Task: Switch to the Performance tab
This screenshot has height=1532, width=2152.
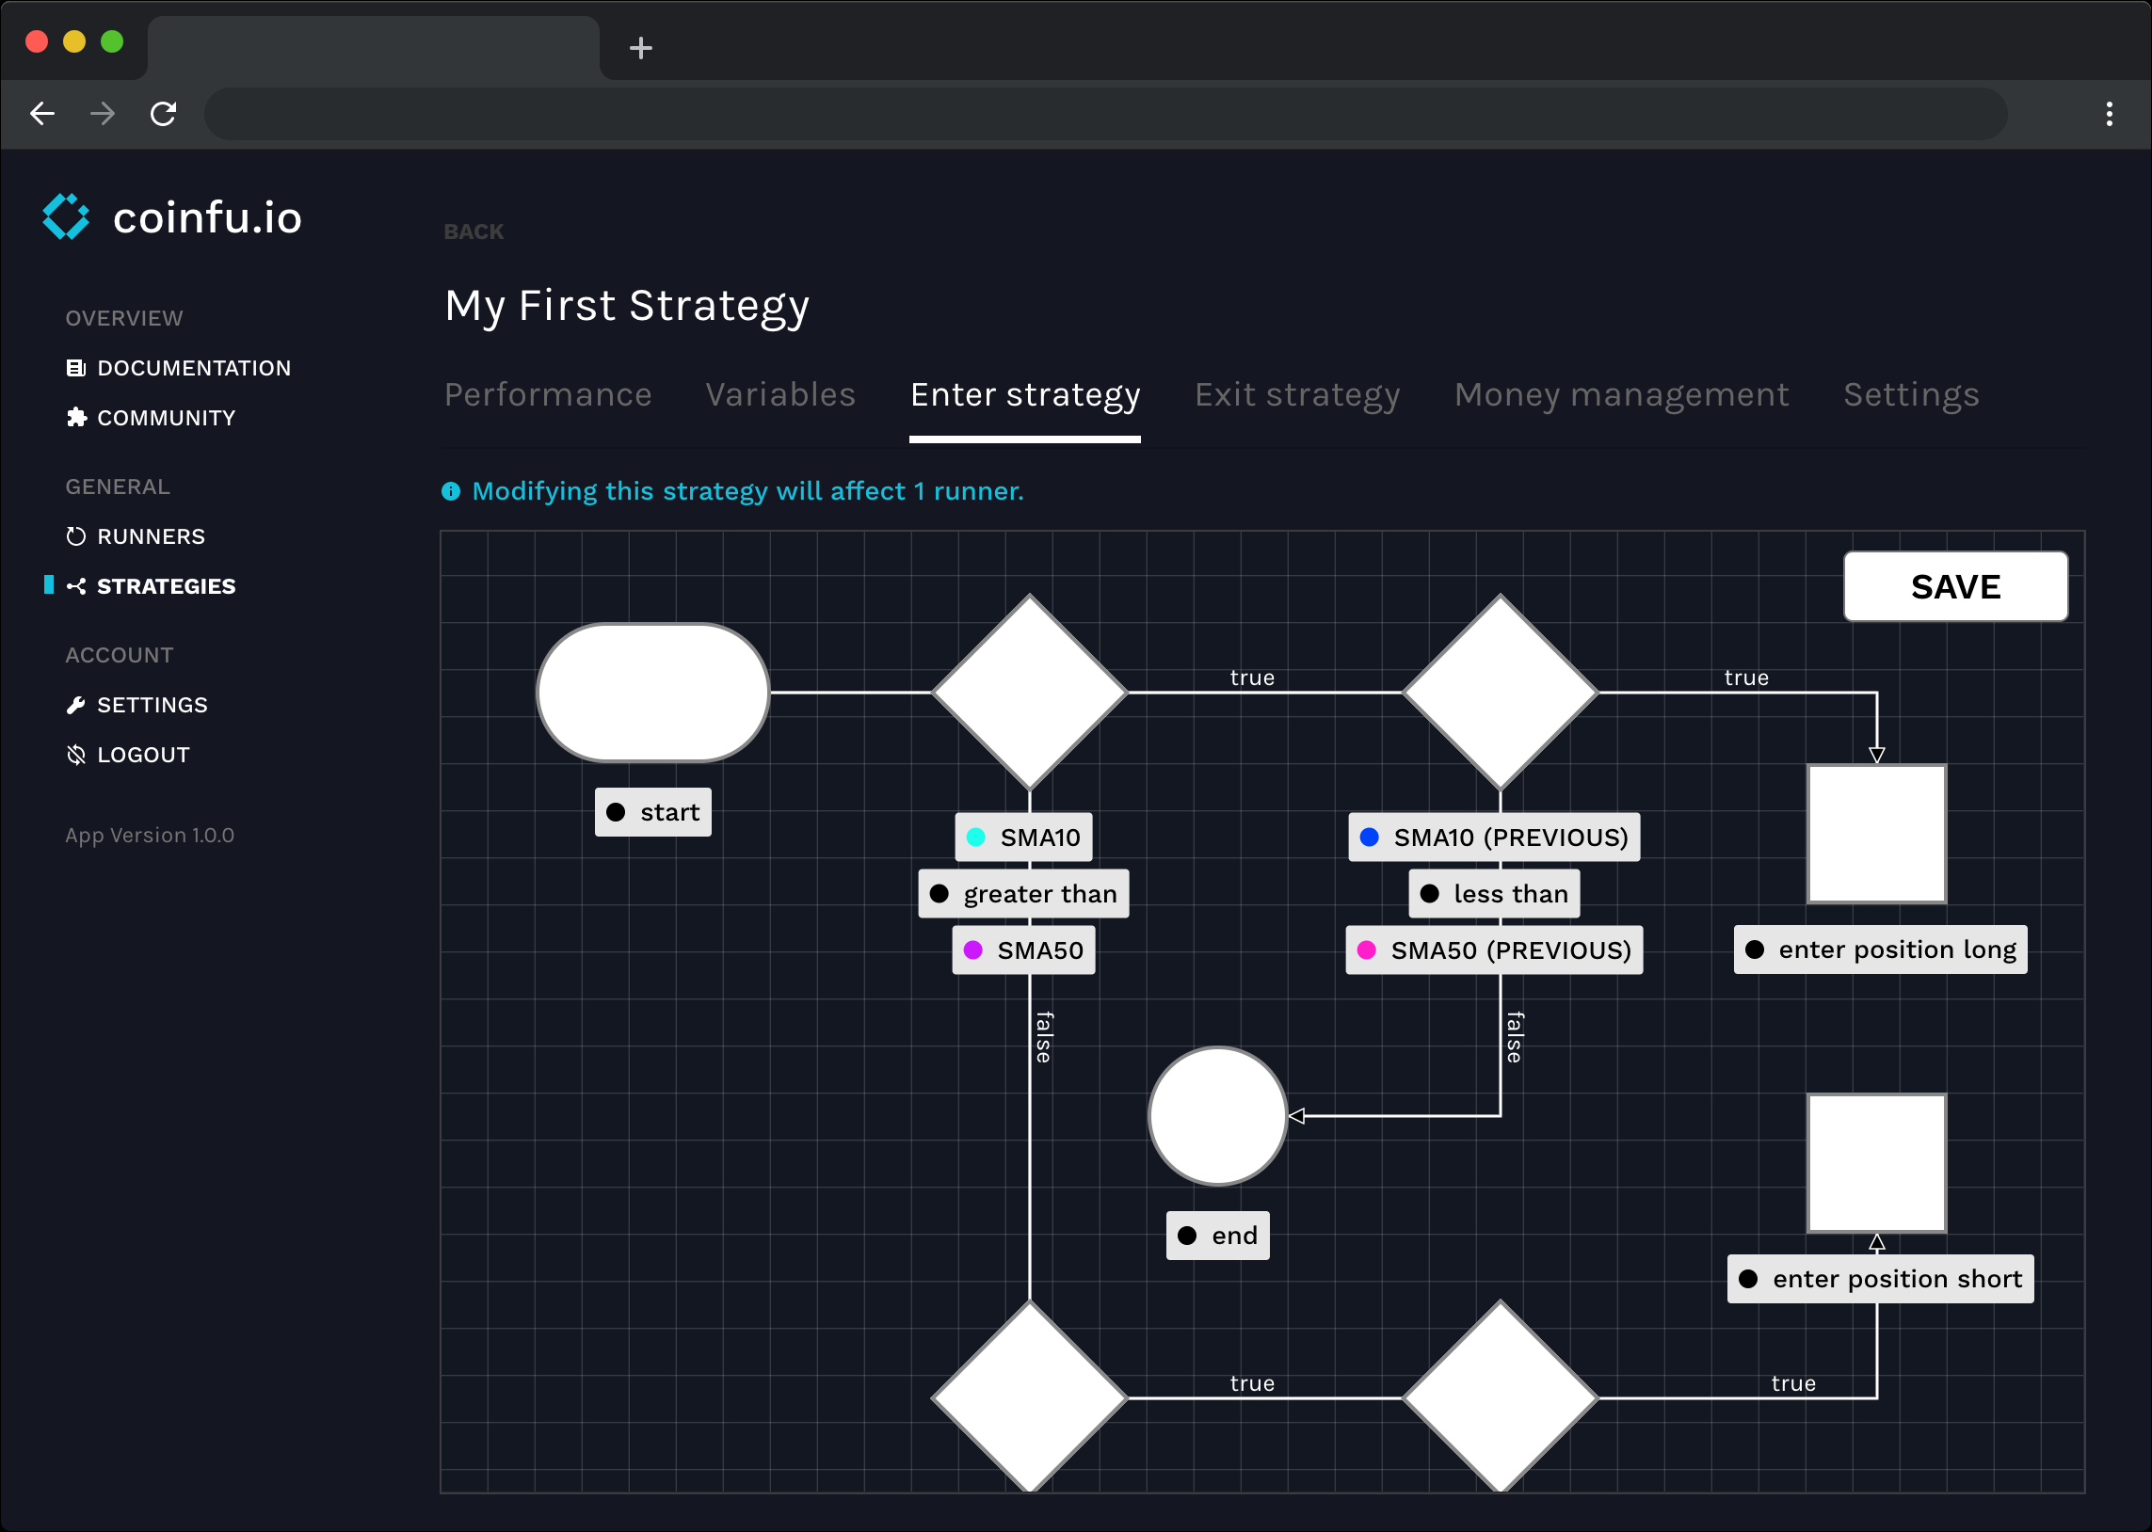Action: coord(547,394)
